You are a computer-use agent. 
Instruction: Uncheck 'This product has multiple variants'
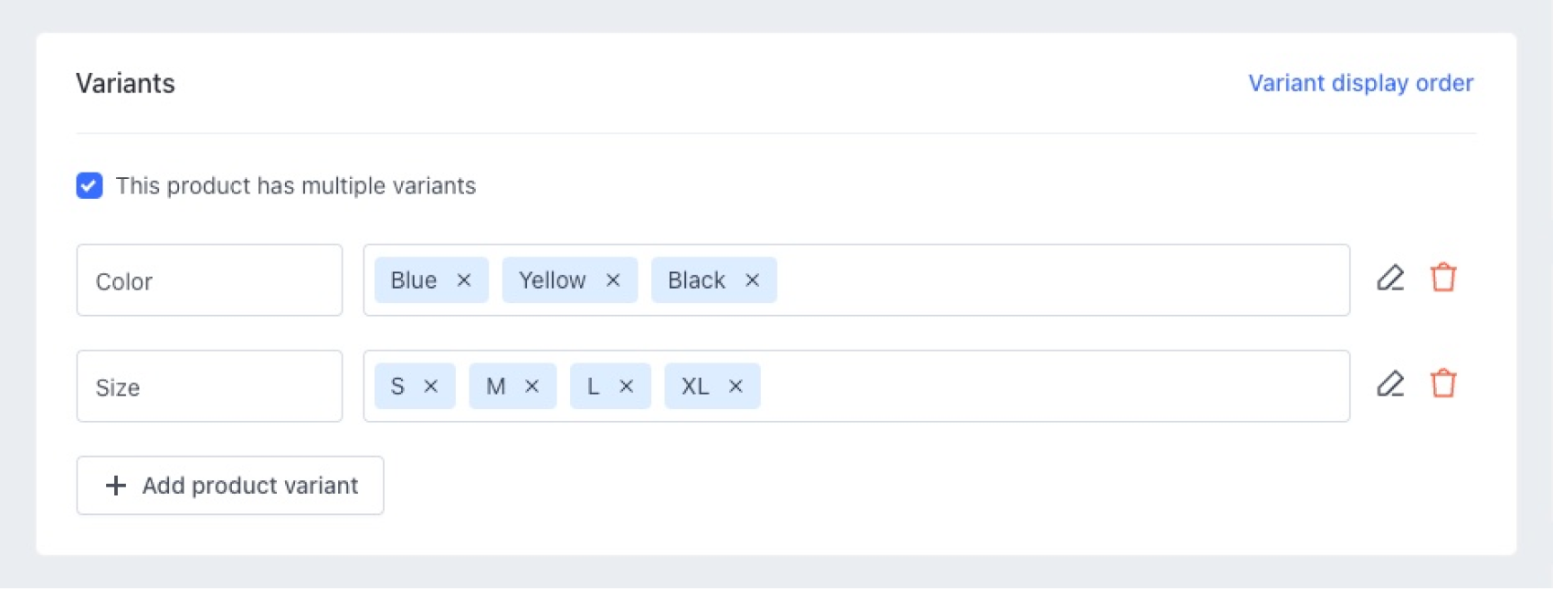(x=90, y=185)
